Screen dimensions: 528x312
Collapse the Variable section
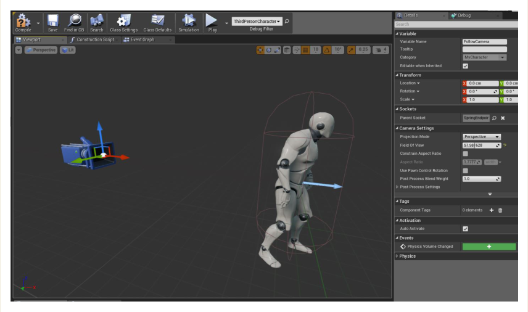tap(397, 34)
